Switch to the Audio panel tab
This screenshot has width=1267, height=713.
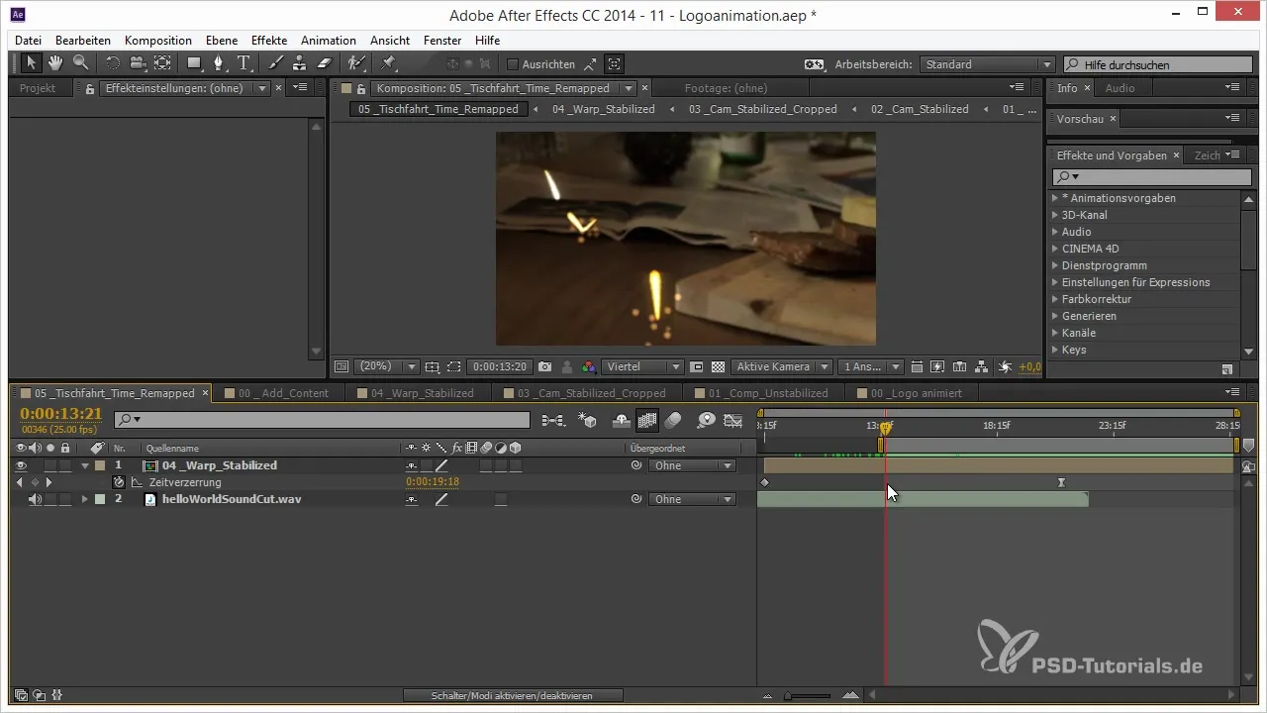click(x=1120, y=88)
